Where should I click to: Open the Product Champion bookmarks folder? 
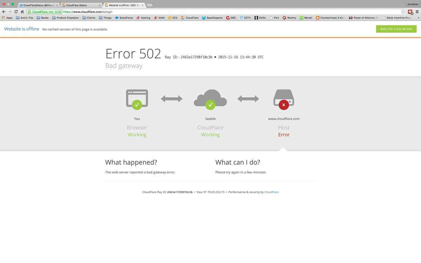point(65,18)
